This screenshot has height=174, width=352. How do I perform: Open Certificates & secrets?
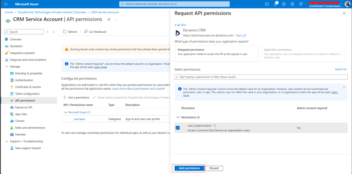(29, 87)
